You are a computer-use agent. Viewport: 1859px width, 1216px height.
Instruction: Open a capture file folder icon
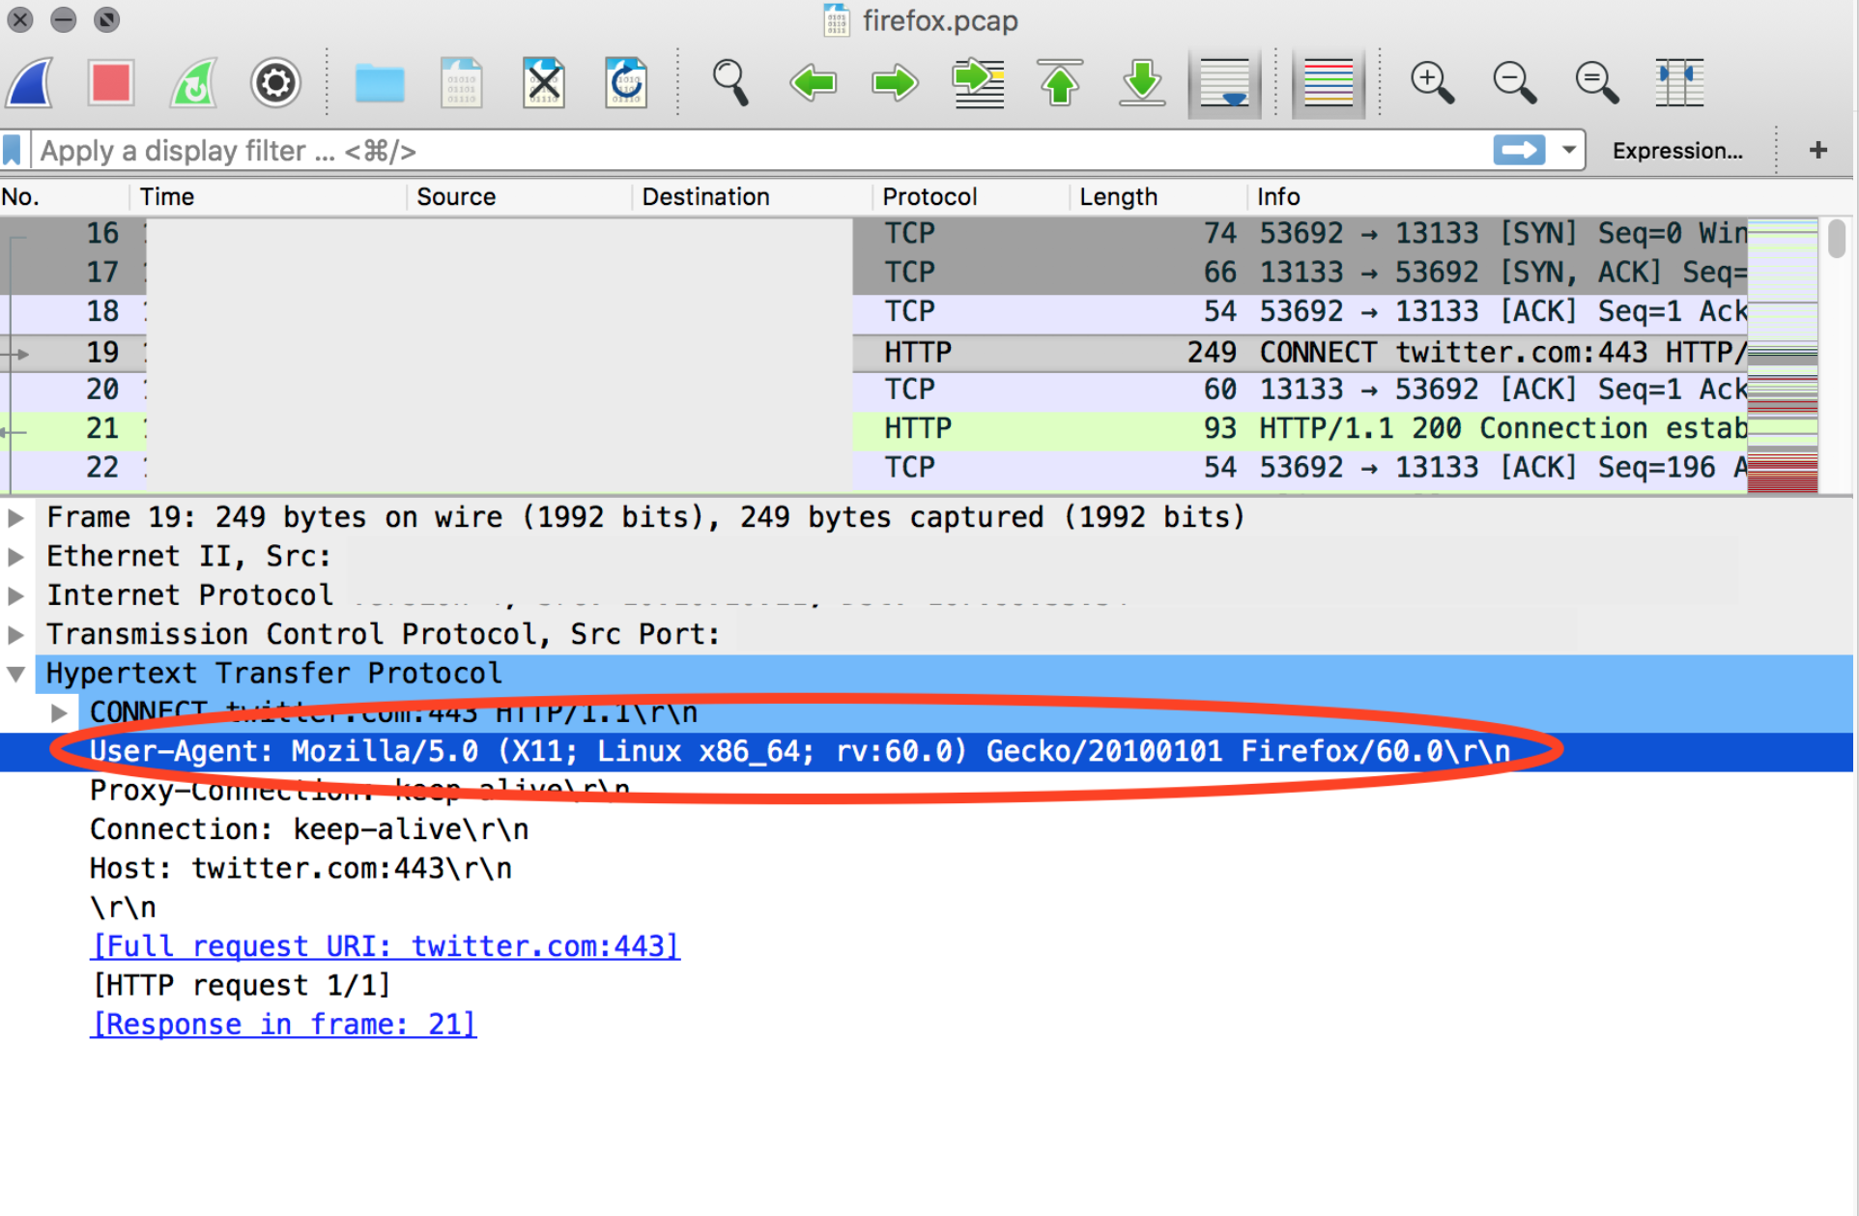(379, 83)
